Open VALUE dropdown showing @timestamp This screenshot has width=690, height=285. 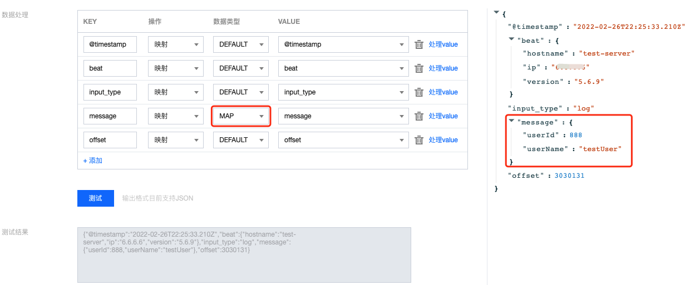[344, 44]
